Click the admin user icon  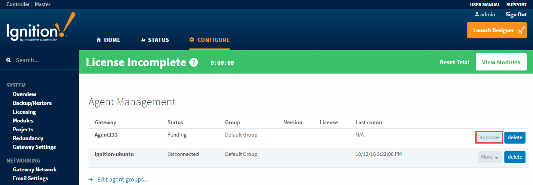pyautogui.click(x=477, y=15)
